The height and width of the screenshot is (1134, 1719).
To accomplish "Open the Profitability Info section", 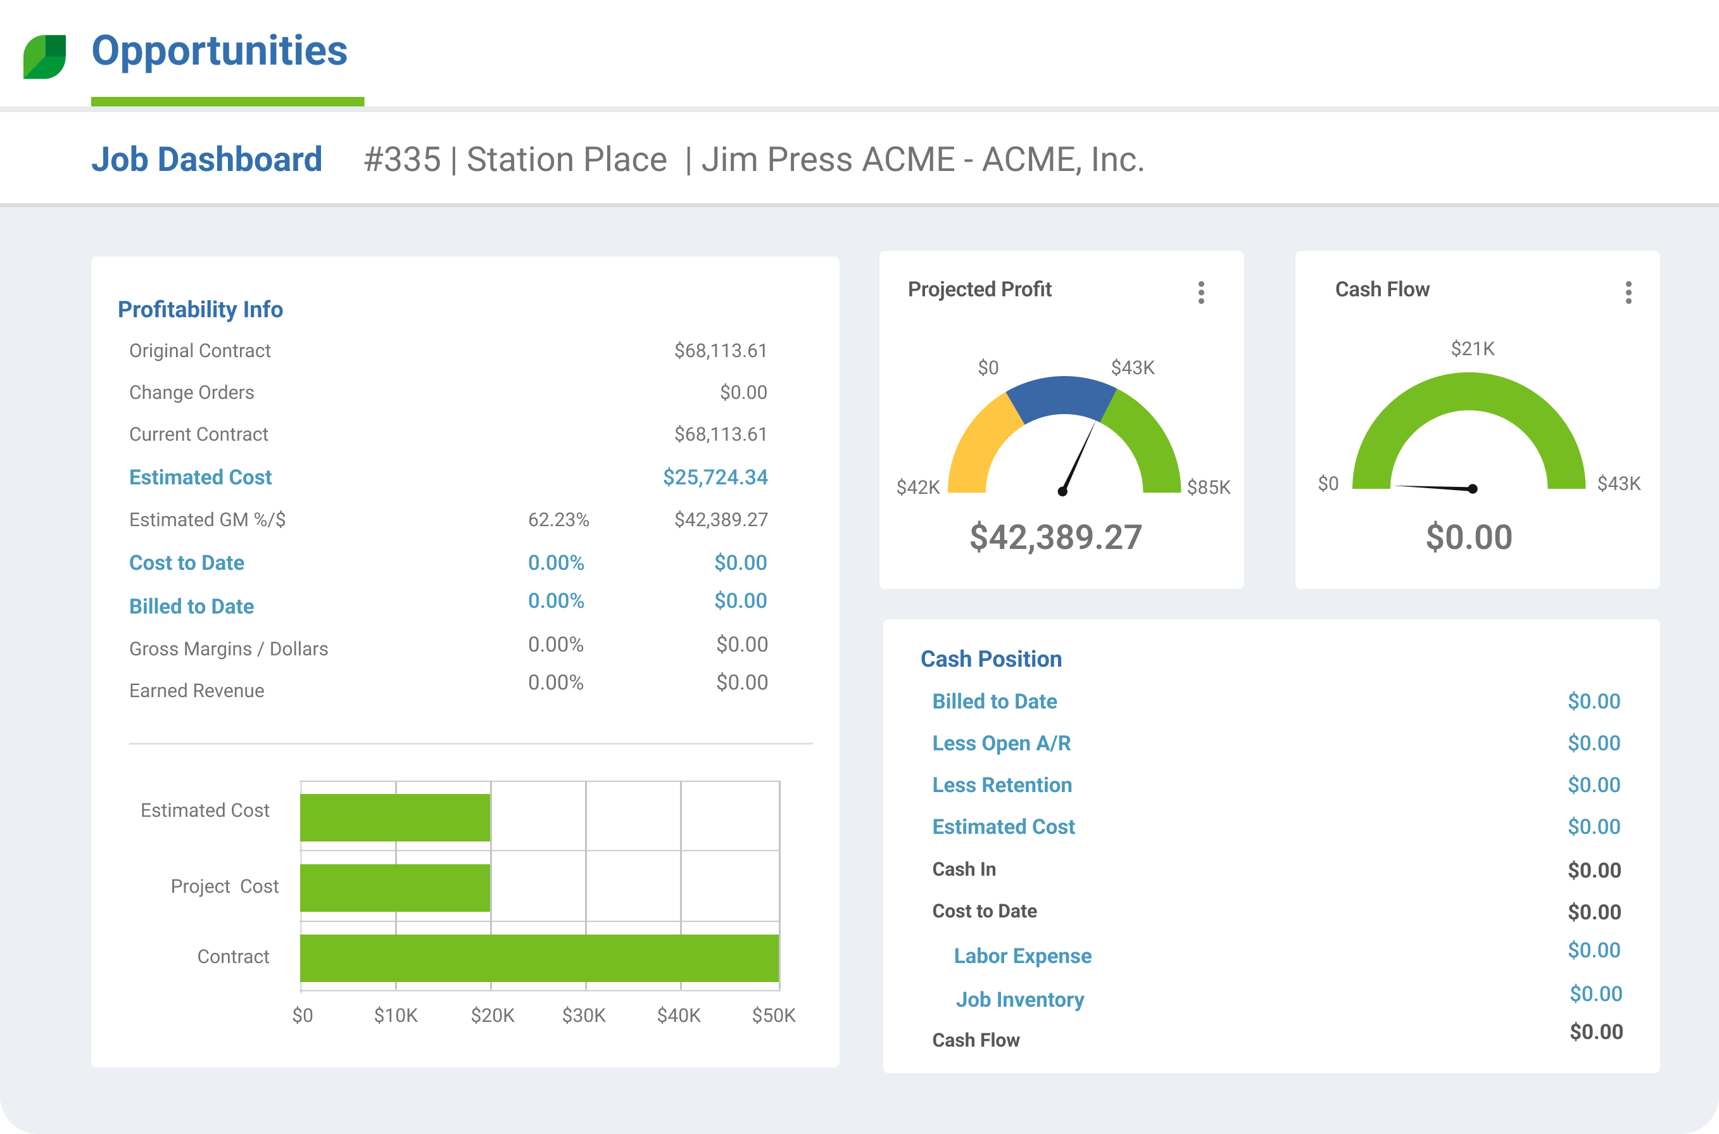I will click(x=200, y=310).
